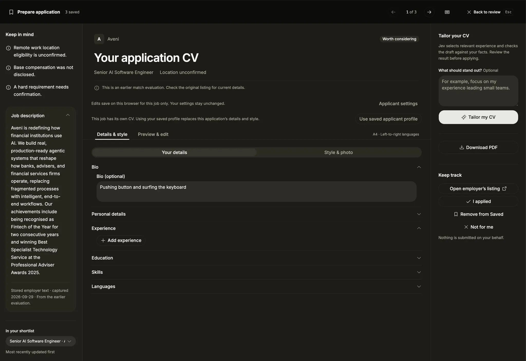Click Remove from Saved
The width and height of the screenshot is (526, 361).
pyautogui.click(x=478, y=214)
